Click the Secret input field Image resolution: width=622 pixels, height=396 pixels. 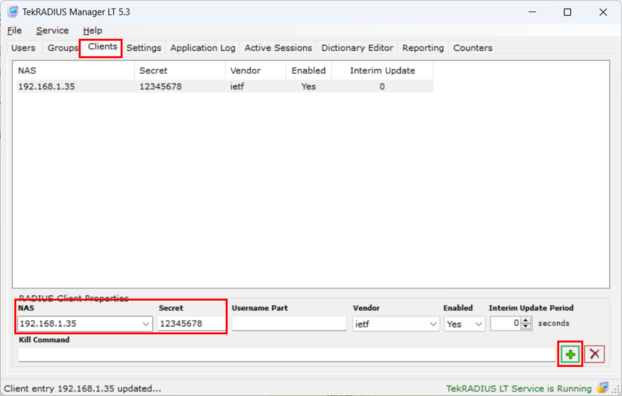pos(192,323)
